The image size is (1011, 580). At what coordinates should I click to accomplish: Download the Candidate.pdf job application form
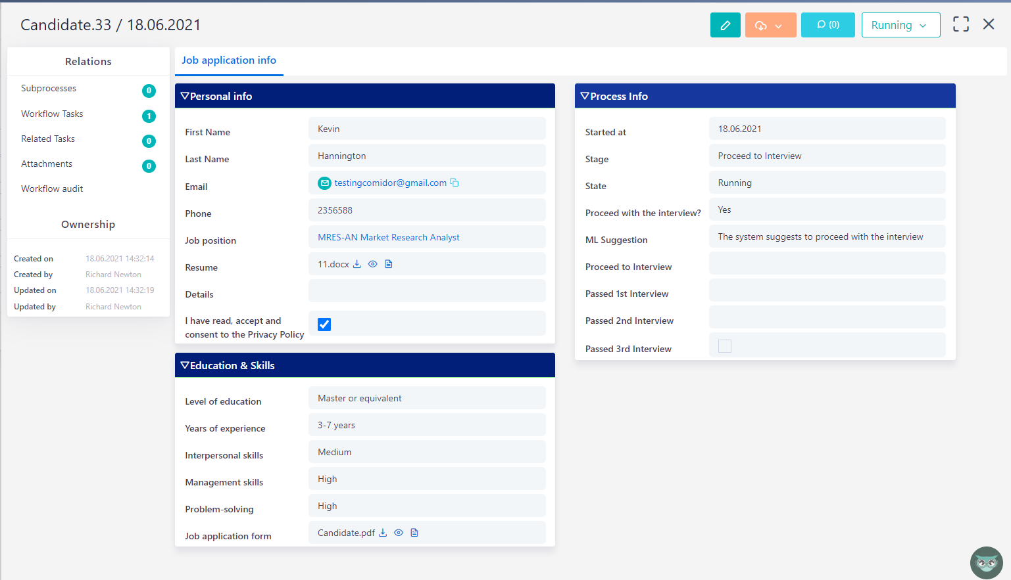(x=383, y=532)
